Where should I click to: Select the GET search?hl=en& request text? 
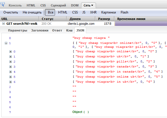22,24
